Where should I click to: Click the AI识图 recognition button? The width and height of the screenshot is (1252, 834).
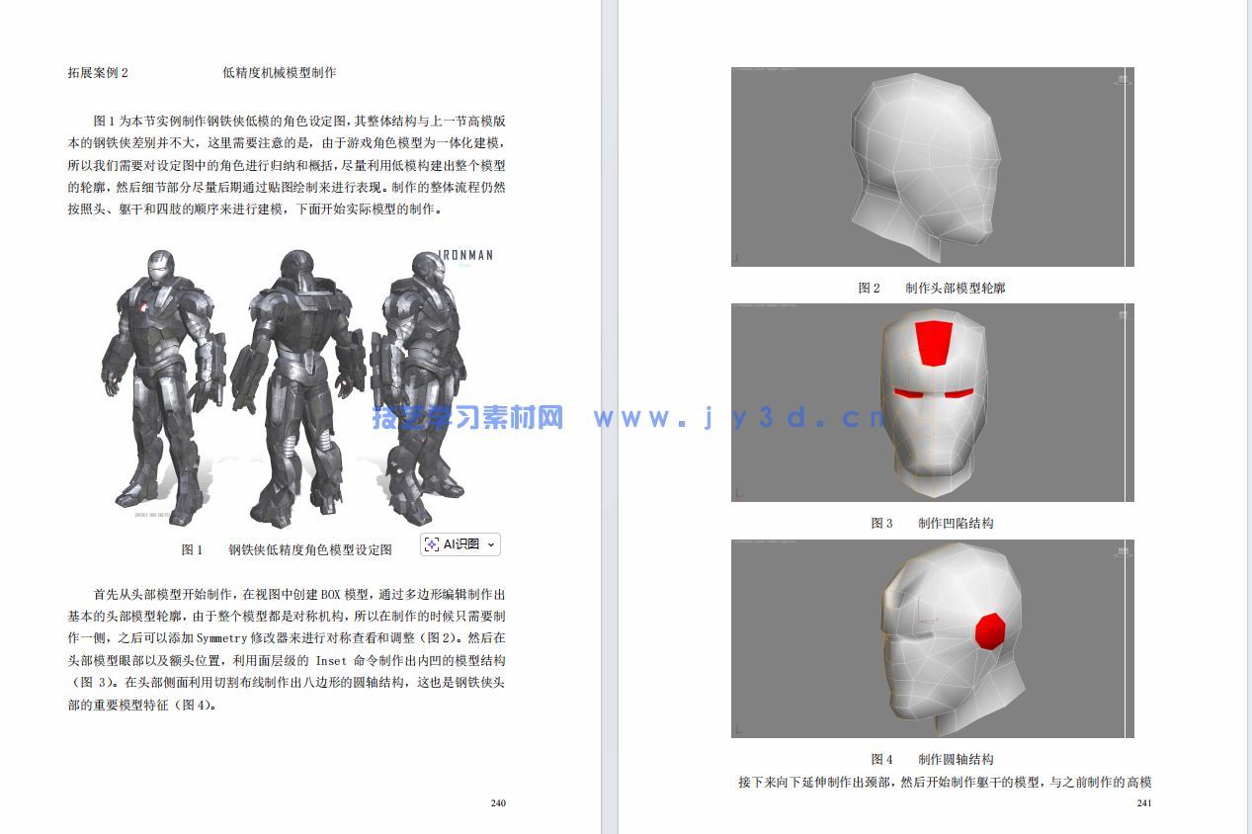coord(457,543)
